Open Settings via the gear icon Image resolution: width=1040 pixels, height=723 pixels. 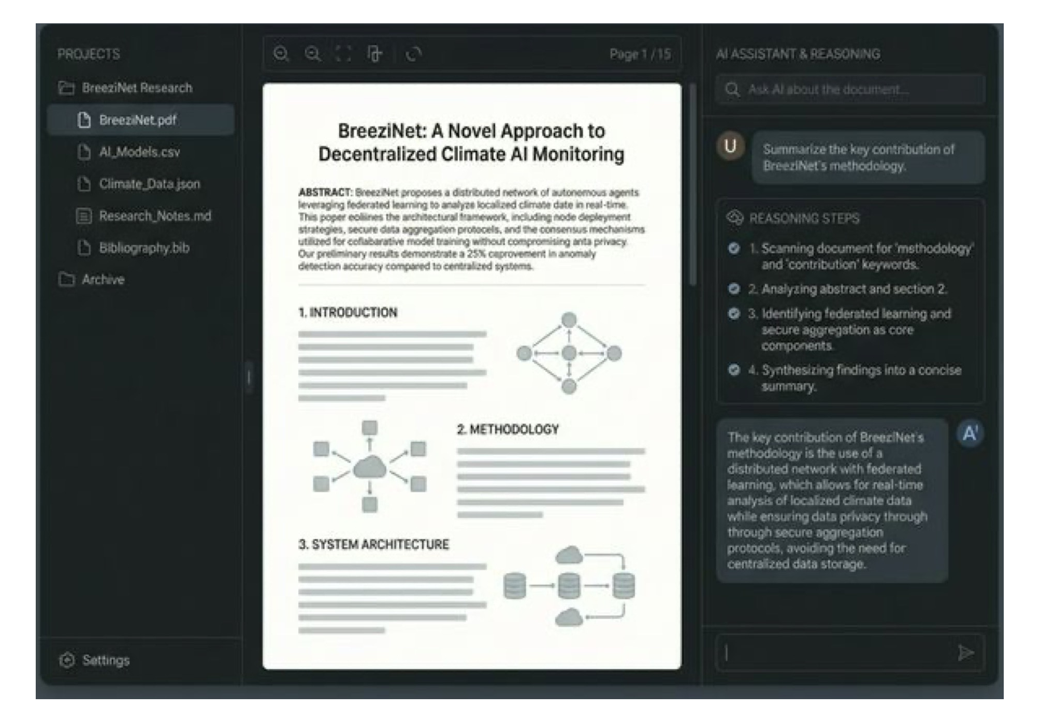[67, 660]
